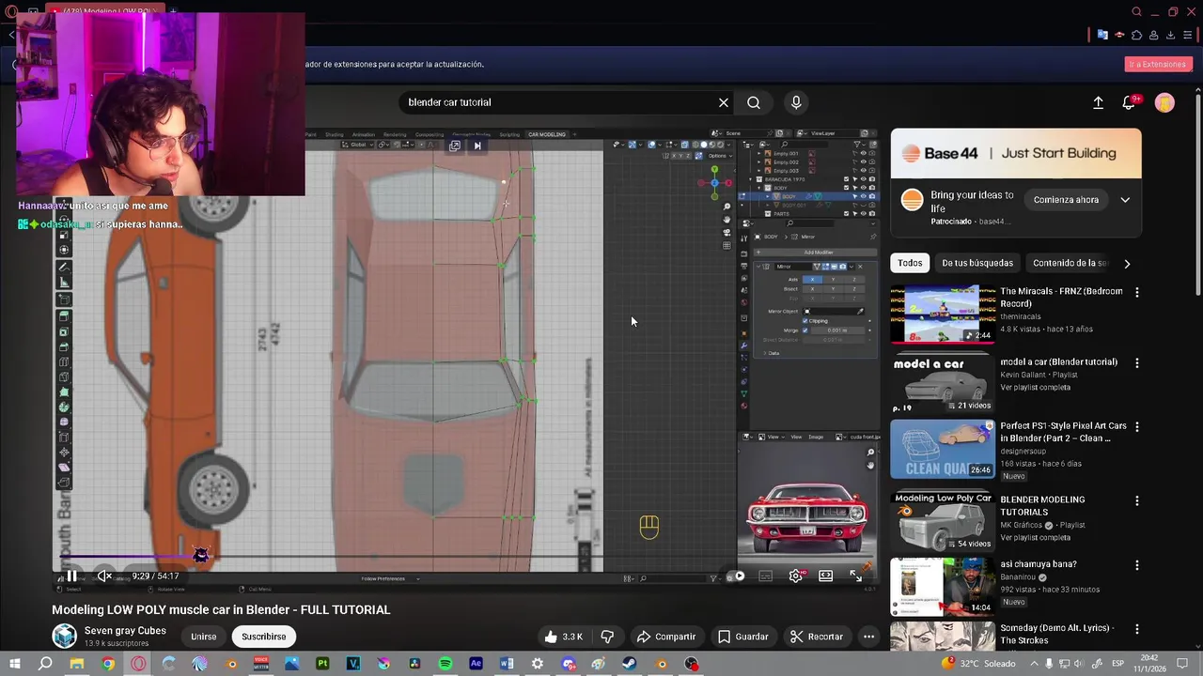Click 'Compartir' to share the video

coord(665,637)
